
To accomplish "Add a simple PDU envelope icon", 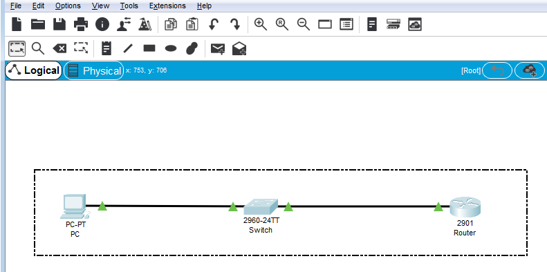I will [x=218, y=49].
